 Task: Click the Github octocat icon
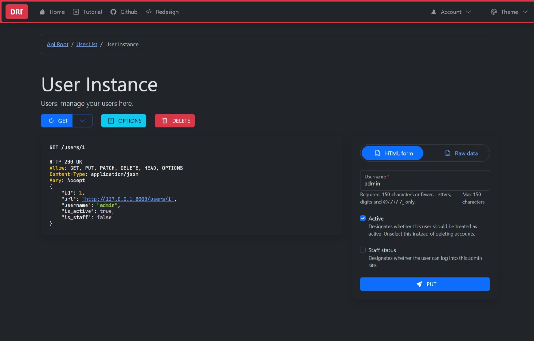point(113,12)
